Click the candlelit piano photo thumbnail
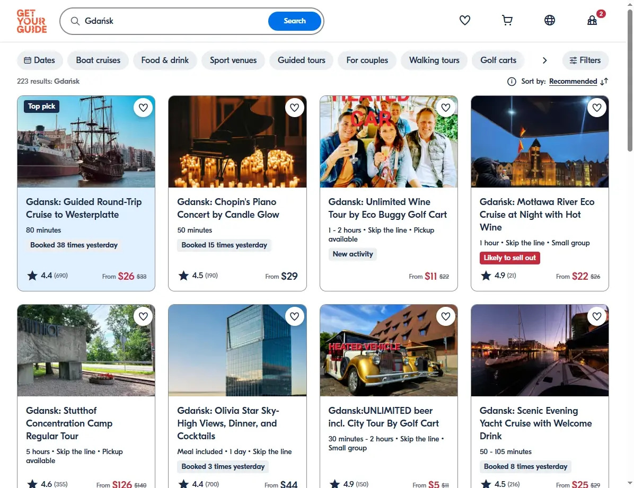 (237, 141)
